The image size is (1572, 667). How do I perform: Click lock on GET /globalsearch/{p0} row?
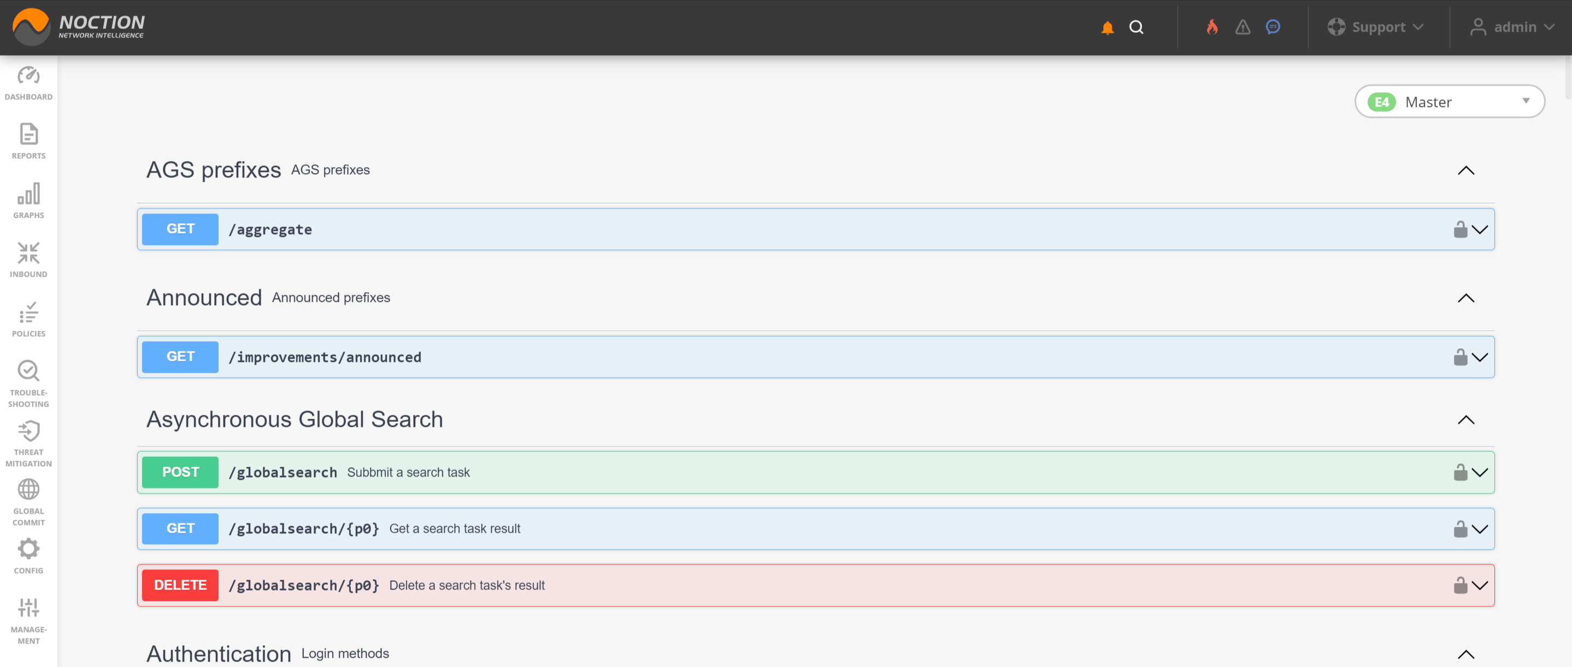(1460, 528)
